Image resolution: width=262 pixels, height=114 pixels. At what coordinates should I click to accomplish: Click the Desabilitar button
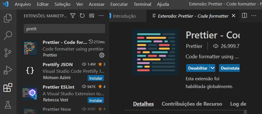(x=198, y=68)
